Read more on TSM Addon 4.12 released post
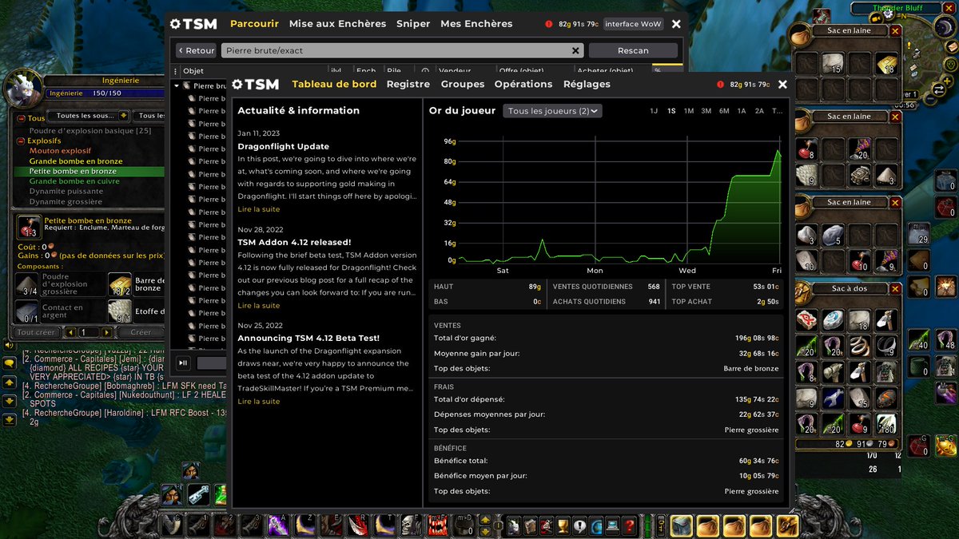 [x=259, y=306]
